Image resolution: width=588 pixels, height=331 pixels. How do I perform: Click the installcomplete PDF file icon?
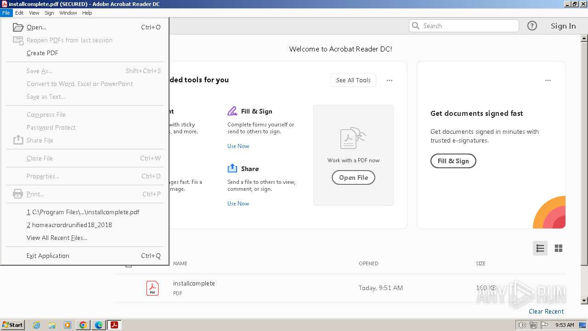tap(153, 288)
